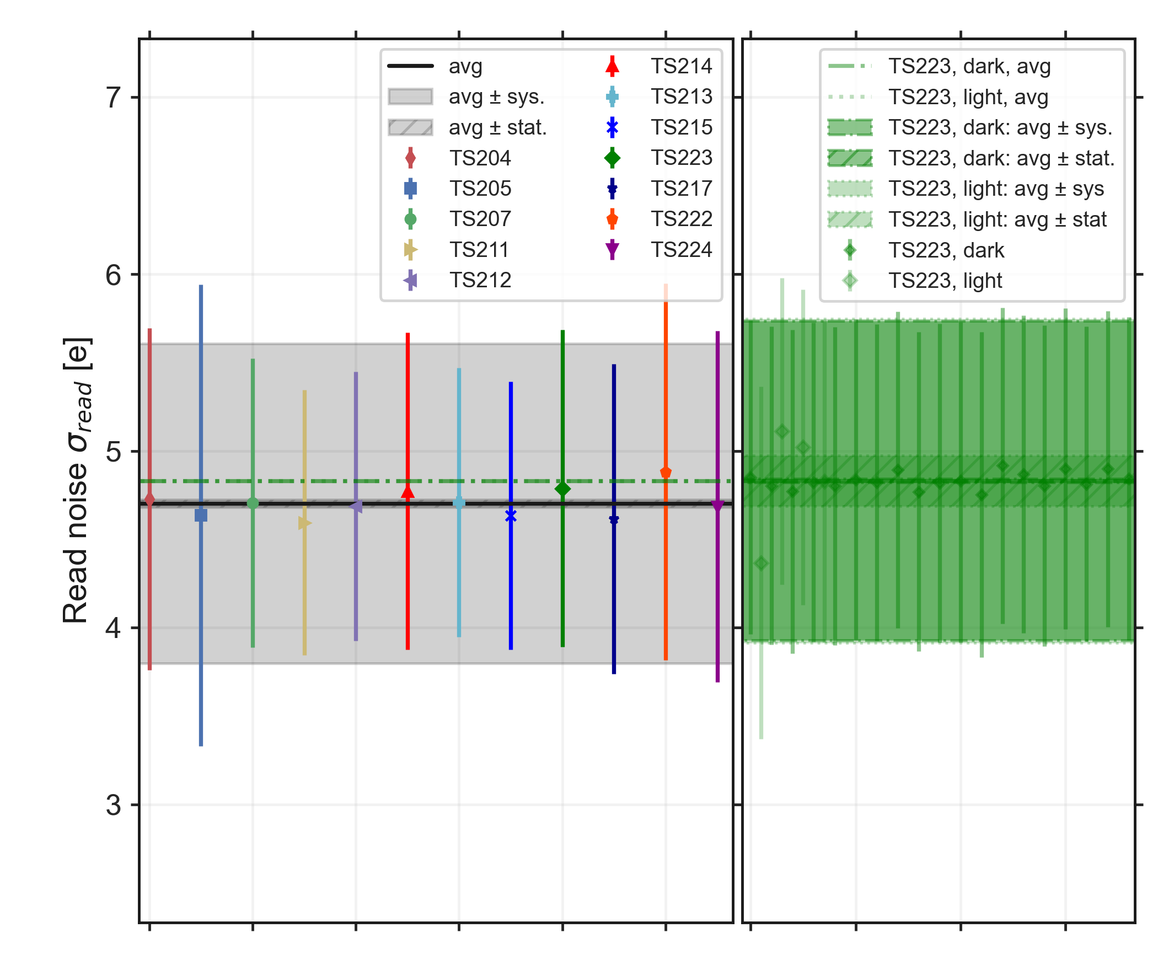This screenshot has height=965, width=1158.
Task: Click the TS207 green circle data point in plot
Action: coord(253,503)
